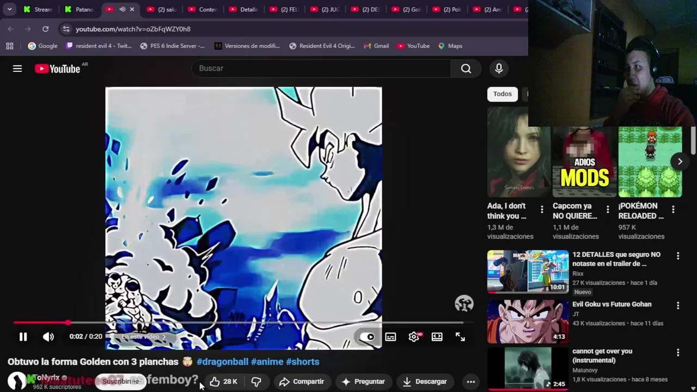
Task: Open the browser apps grid shortcut
Action: tap(9, 46)
